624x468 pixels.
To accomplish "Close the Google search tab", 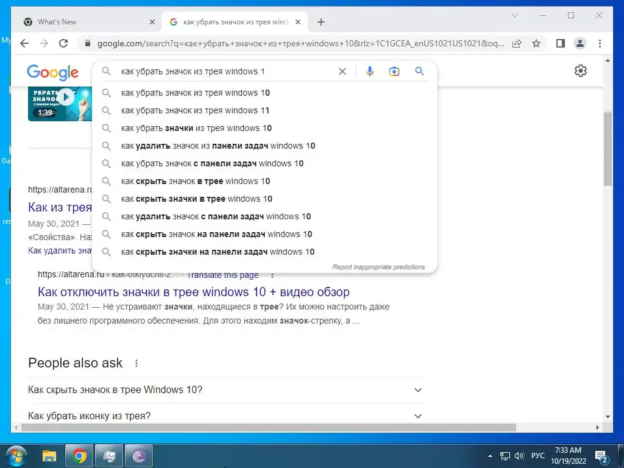I will point(297,22).
